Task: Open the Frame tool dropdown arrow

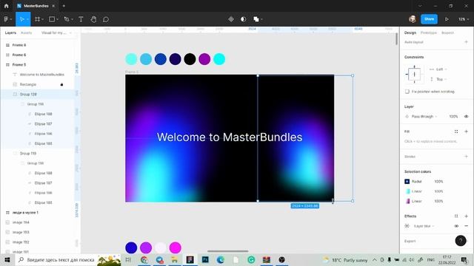Action: click(43, 19)
